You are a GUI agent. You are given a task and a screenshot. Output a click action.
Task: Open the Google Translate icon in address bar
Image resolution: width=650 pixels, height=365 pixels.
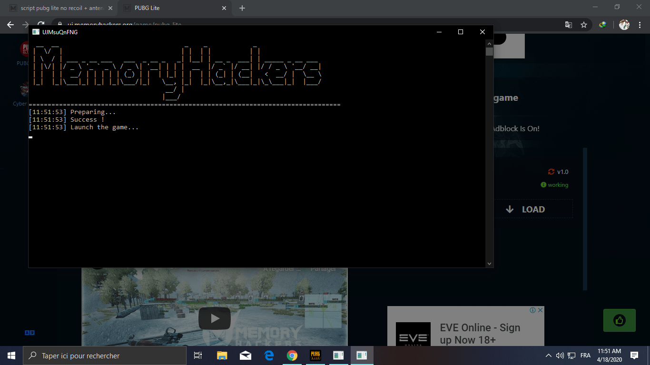coord(568,25)
